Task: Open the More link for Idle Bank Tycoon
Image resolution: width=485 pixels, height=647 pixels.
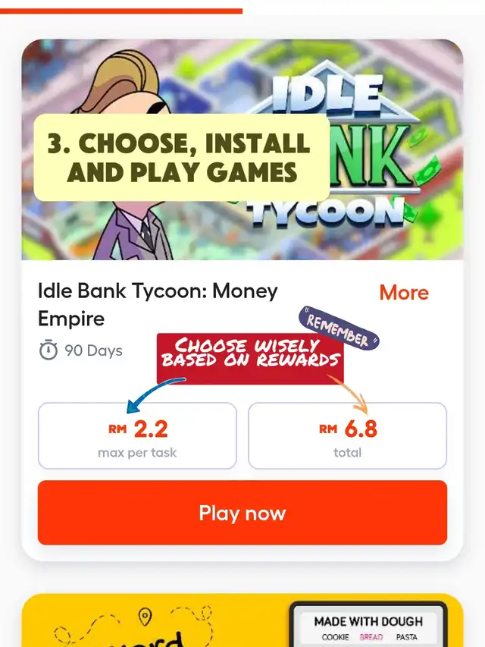Action: 404,292
